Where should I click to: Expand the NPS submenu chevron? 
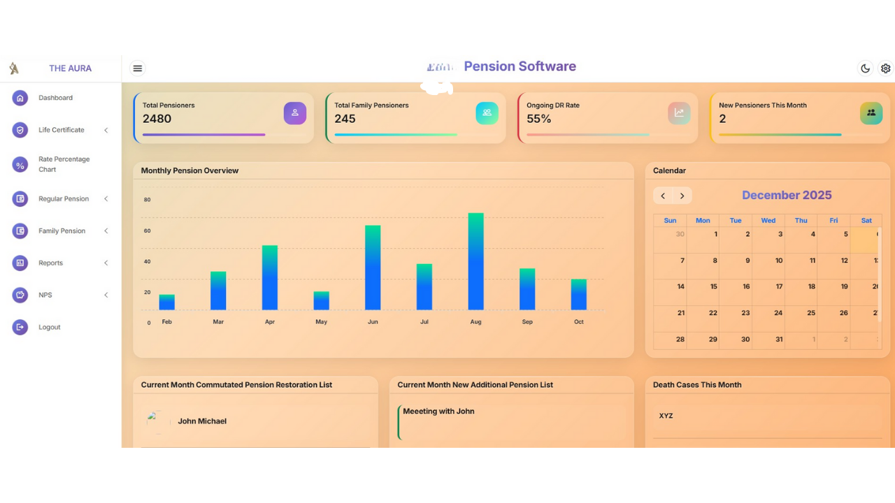coord(106,296)
